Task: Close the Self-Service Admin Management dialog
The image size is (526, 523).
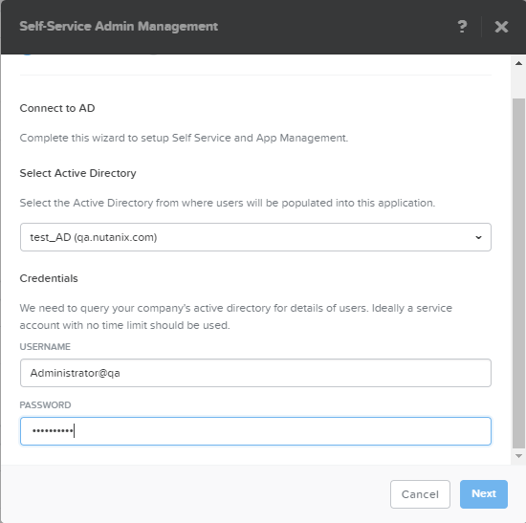Action: [x=501, y=27]
